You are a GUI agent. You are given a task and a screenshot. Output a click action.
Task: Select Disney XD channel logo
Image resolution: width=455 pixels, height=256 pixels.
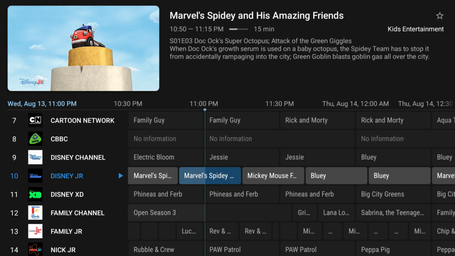tap(35, 195)
